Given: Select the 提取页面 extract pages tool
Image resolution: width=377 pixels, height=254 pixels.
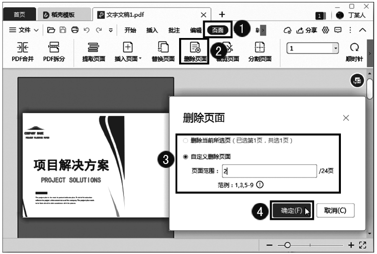Looking at the screenshot, I should click(94, 48).
